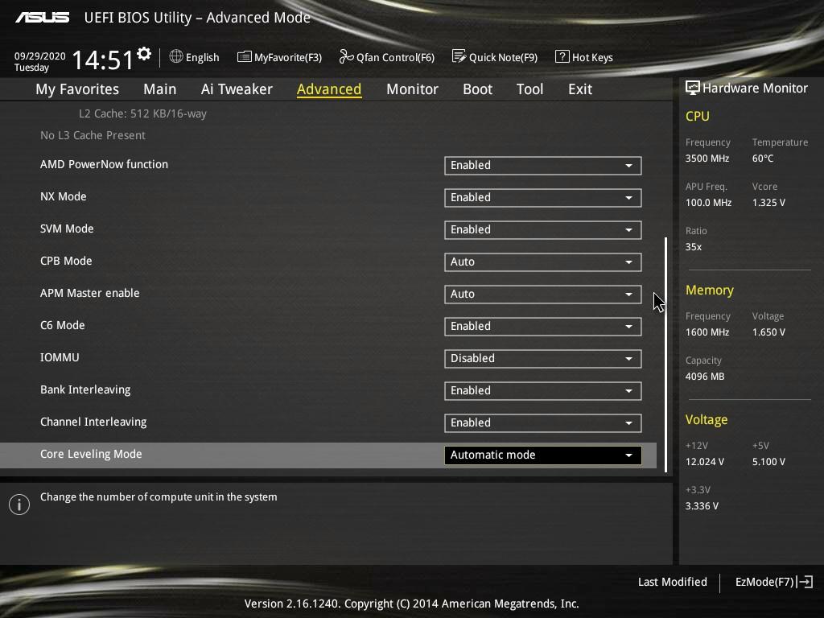Click the ASUS logo

[42, 18]
